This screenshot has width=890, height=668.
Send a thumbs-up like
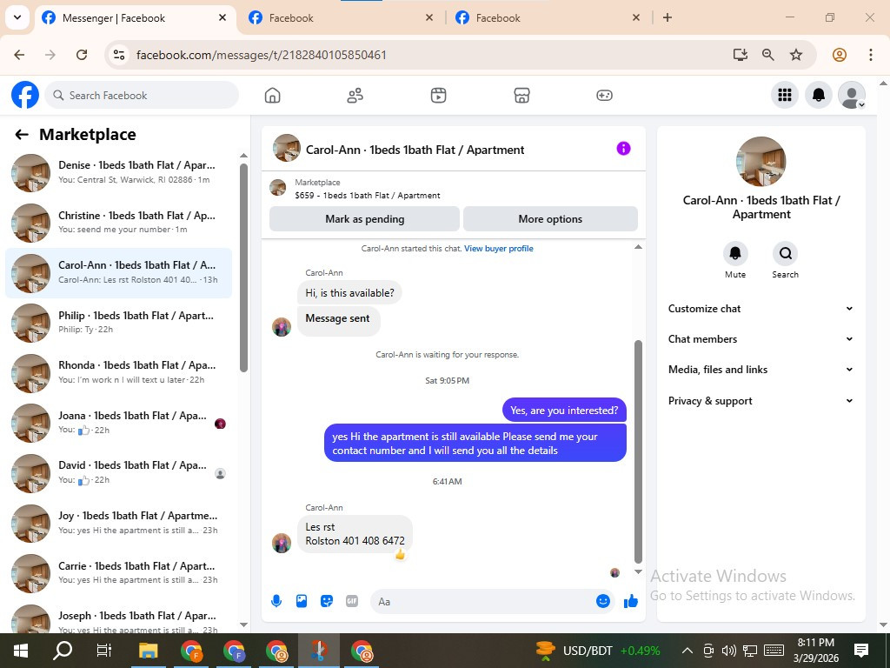(631, 601)
